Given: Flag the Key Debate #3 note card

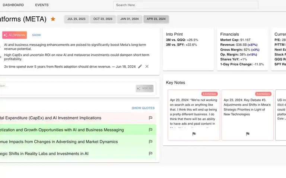Looking at the screenshot, I should [x=248, y=134].
